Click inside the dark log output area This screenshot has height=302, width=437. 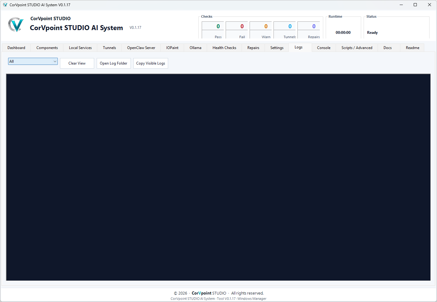pyautogui.click(x=218, y=177)
